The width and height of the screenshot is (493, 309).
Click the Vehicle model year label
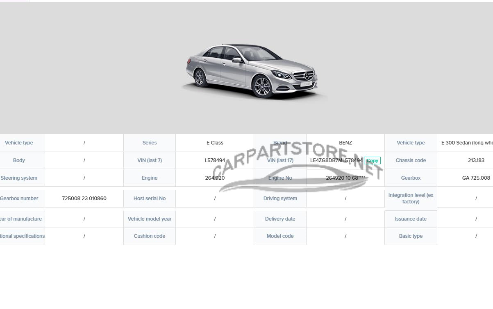tap(150, 219)
